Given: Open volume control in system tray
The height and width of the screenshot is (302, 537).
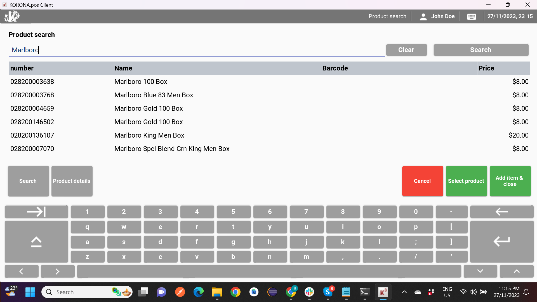Looking at the screenshot, I should (x=473, y=292).
